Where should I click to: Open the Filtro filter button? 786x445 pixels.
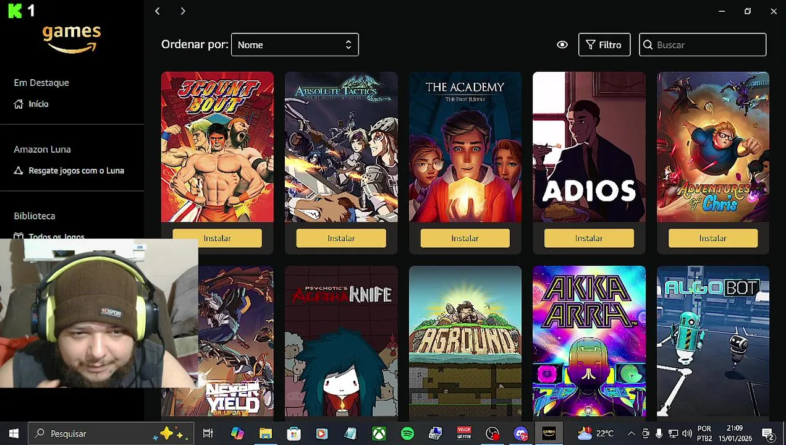click(604, 44)
